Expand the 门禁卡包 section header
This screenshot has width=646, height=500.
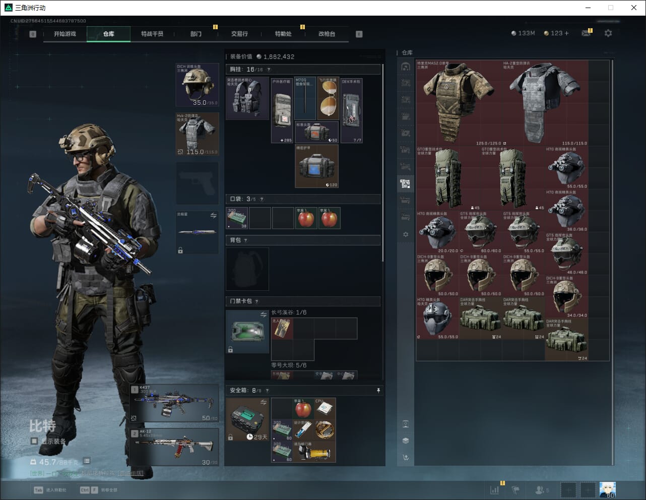pos(302,301)
